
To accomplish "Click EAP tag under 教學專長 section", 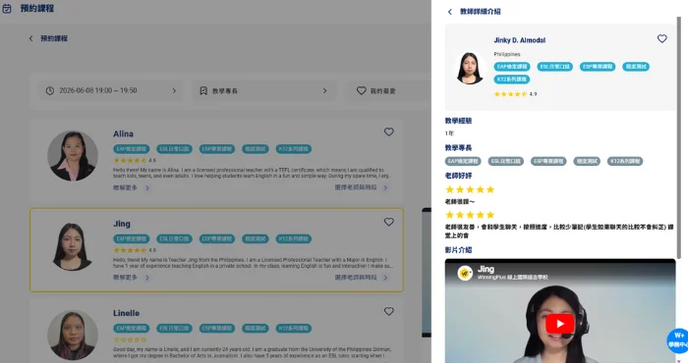I will point(463,161).
